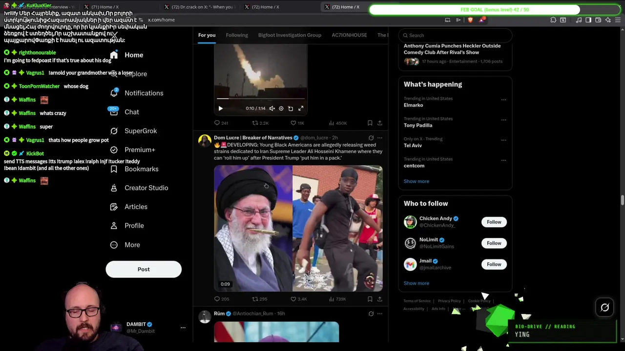Switch to Bigfoot Investigation Group tab

(x=290, y=35)
